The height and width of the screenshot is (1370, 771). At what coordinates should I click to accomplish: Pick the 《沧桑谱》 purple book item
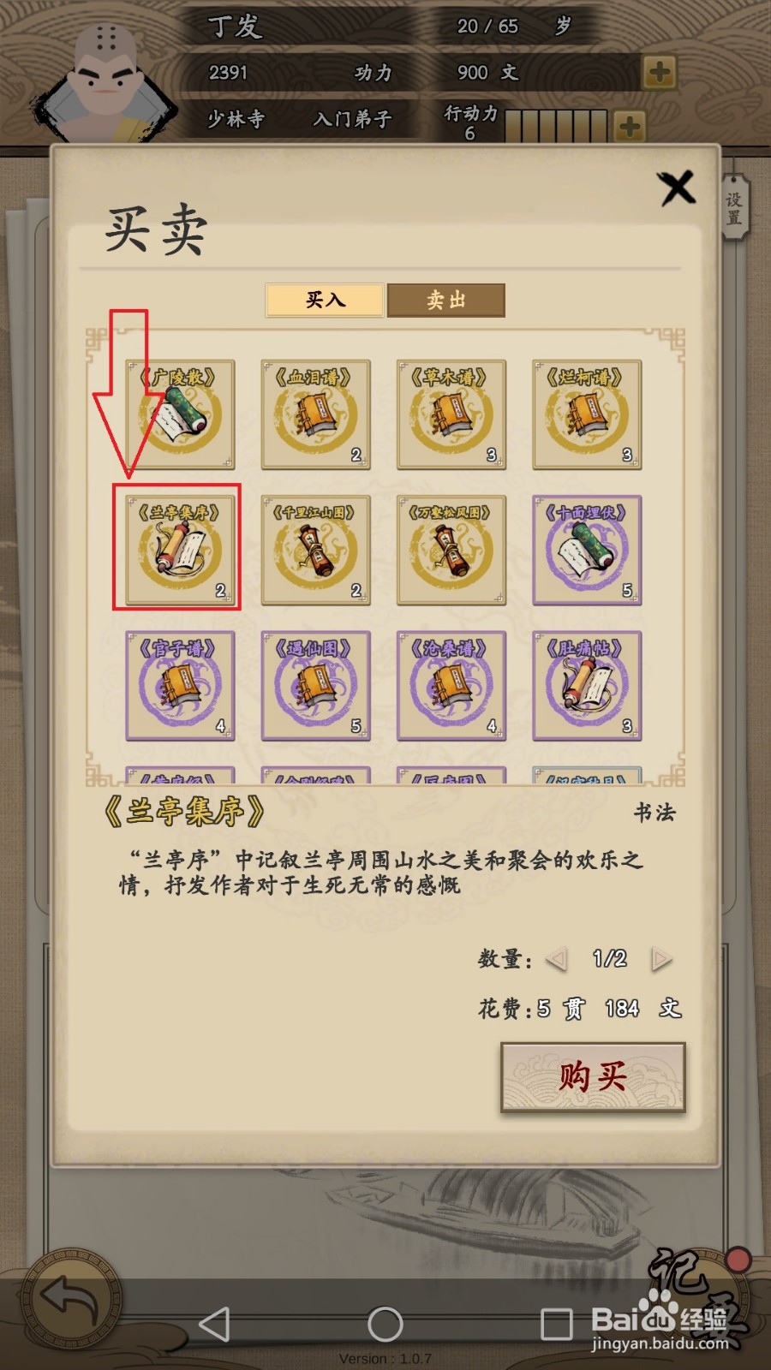pyautogui.click(x=451, y=686)
